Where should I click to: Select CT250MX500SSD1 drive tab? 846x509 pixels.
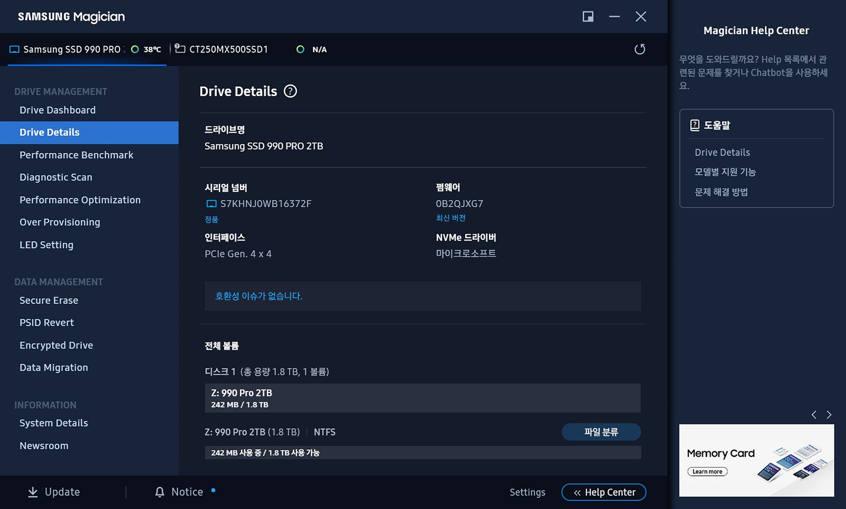251,49
